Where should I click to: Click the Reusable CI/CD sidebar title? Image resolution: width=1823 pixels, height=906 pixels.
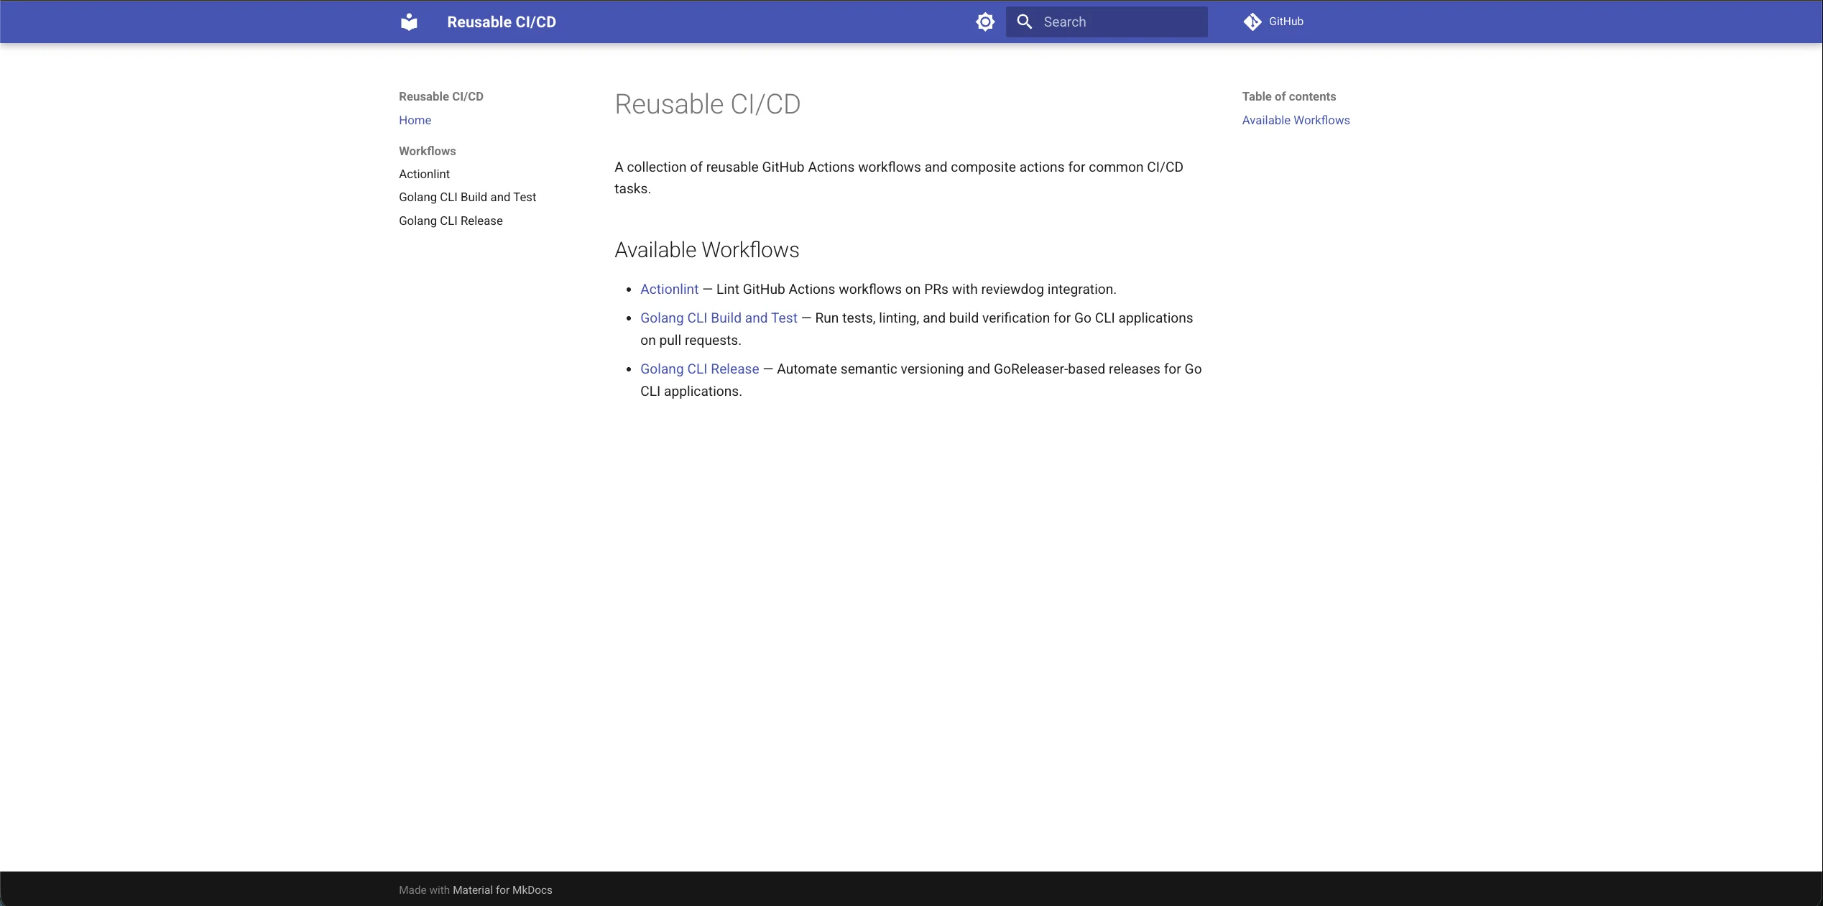coord(441,96)
